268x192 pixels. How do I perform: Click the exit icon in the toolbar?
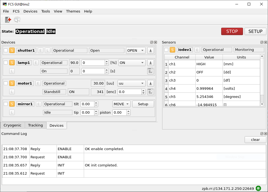coord(8,20)
